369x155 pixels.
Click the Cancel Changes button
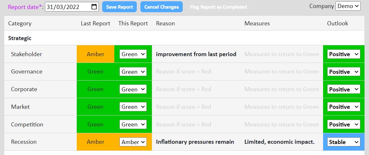162,7
